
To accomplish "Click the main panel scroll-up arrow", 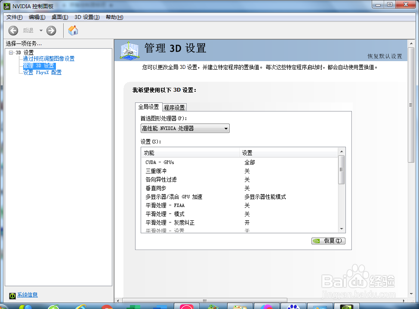I will click(411, 43).
